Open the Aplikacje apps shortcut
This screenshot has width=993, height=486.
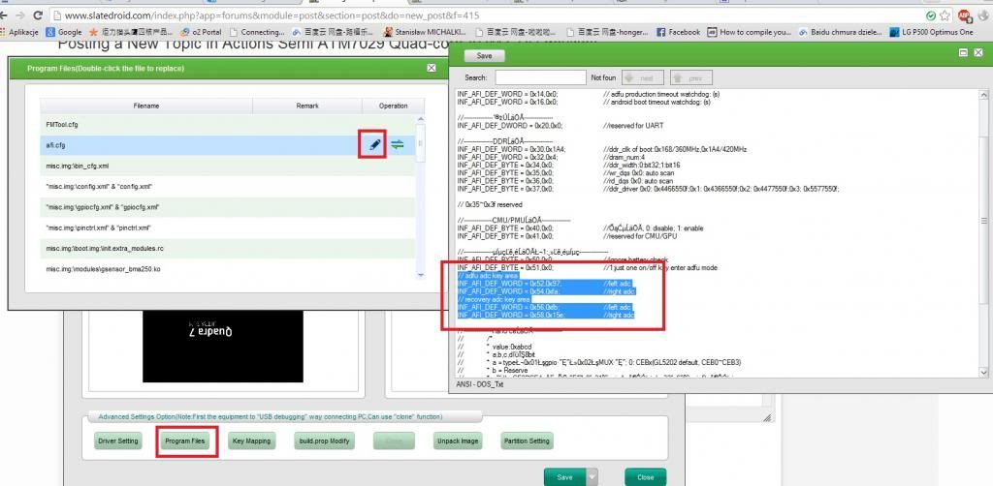pyautogui.click(x=19, y=32)
